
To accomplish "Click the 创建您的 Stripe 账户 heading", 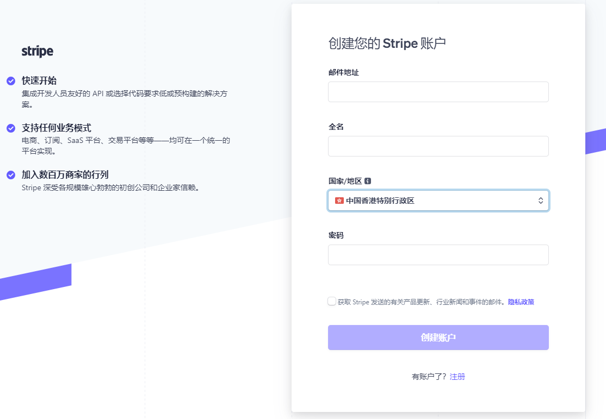I will point(387,44).
